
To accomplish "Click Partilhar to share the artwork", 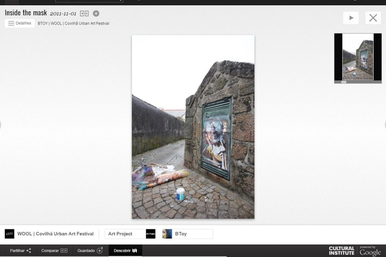I will (20, 251).
